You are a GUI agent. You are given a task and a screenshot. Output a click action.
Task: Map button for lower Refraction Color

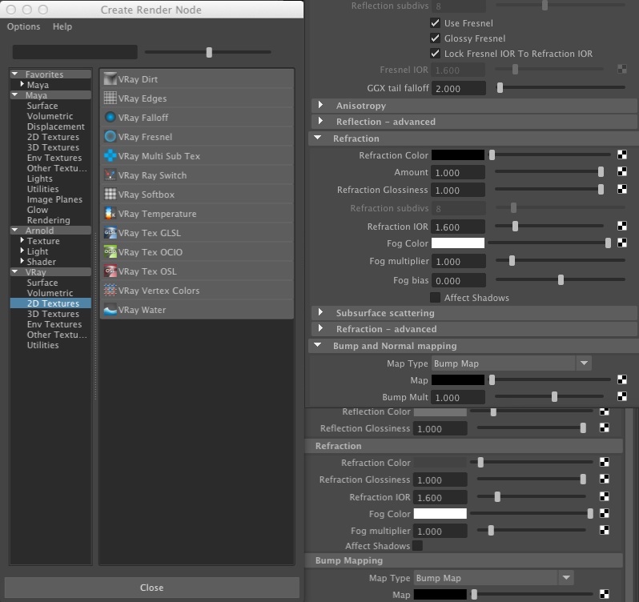pos(605,462)
